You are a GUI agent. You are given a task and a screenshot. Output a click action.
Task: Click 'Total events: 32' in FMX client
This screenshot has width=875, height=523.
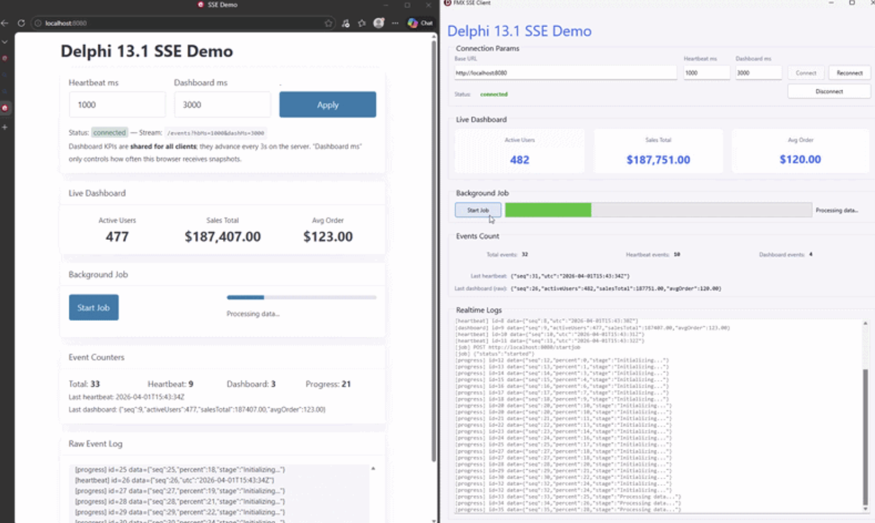click(507, 255)
